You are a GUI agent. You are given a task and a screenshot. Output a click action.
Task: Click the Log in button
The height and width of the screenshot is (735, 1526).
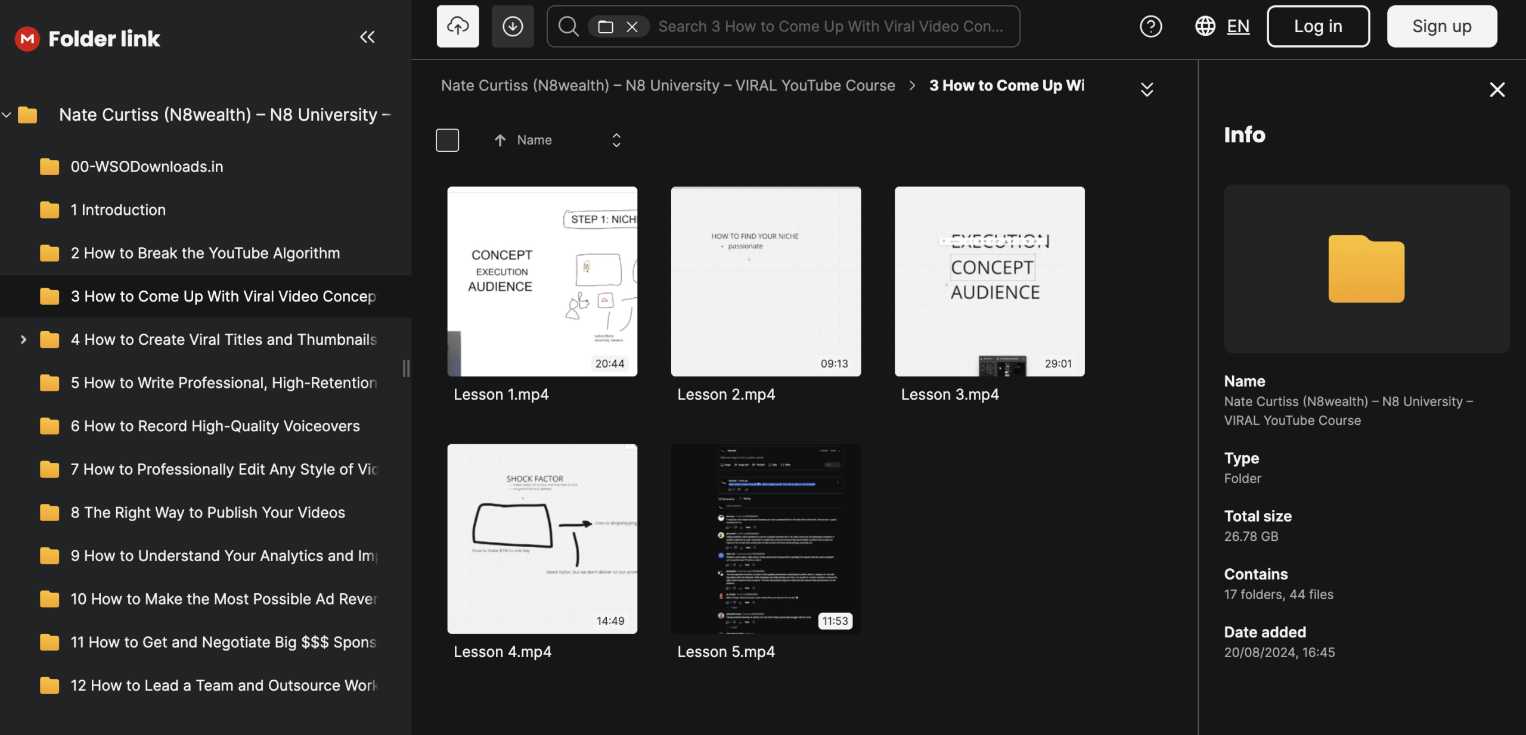click(x=1317, y=26)
